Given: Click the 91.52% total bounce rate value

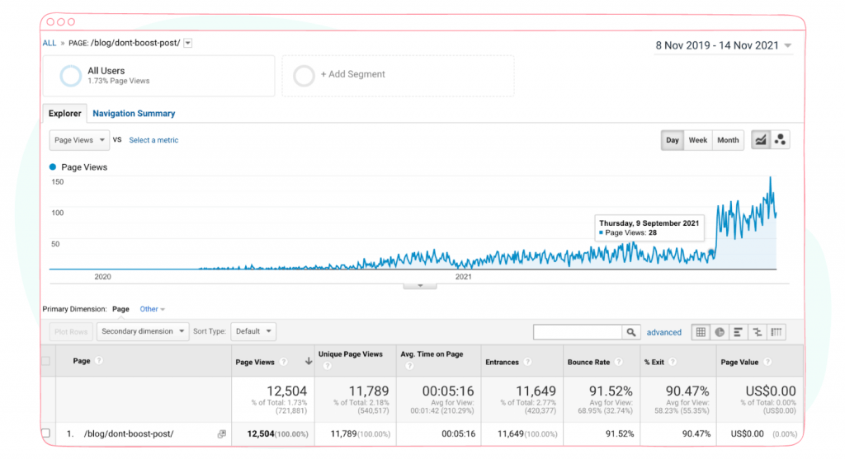Looking at the screenshot, I should (611, 391).
